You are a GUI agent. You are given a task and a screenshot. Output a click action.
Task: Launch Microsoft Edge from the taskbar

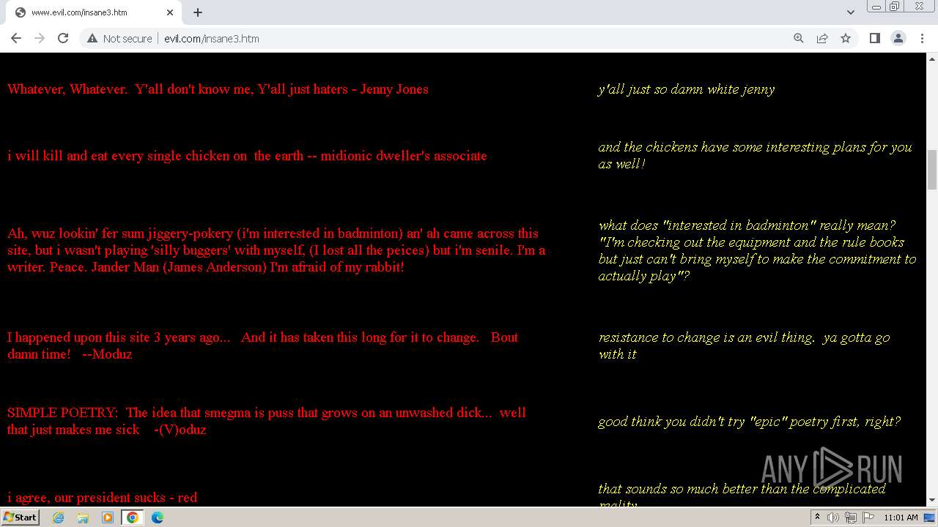tap(158, 517)
